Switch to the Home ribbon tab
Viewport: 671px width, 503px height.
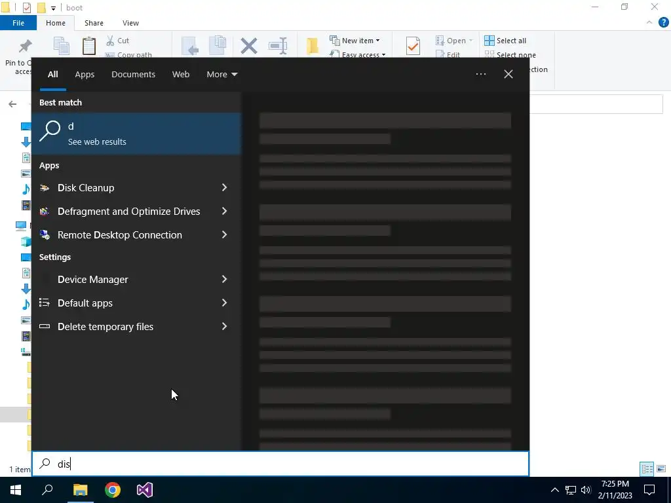click(56, 23)
